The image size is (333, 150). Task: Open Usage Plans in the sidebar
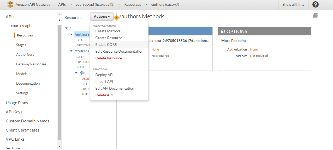pyautogui.click(x=17, y=103)
